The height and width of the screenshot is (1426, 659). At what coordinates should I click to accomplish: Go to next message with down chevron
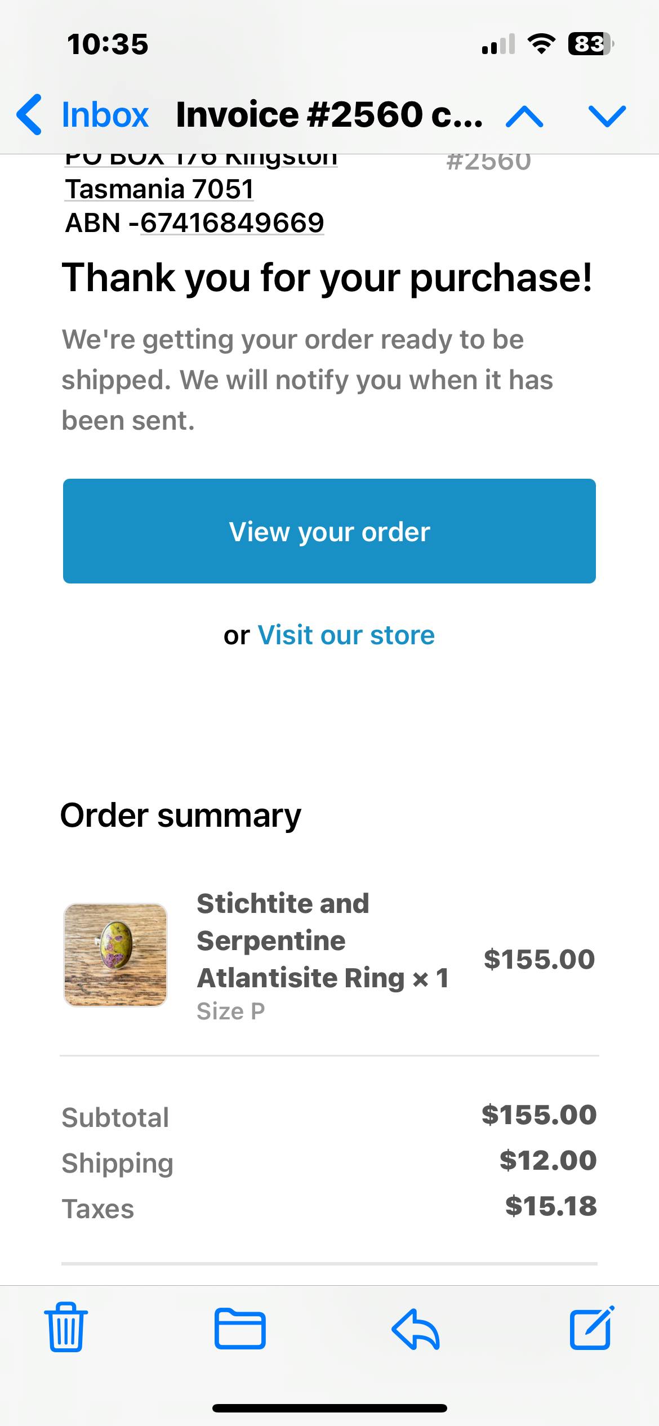tap(607, 117)
